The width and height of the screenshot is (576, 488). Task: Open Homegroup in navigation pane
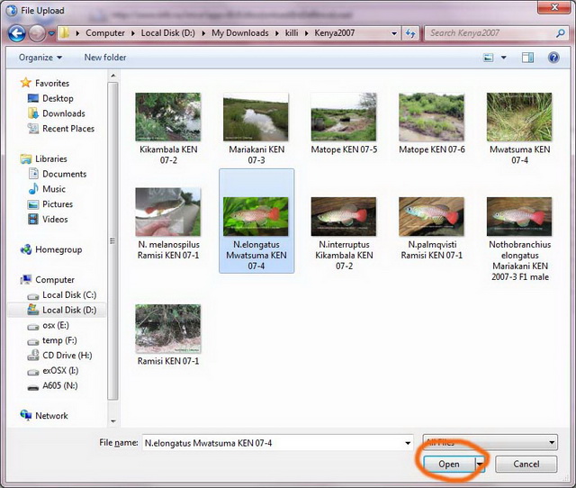point(58,249)
